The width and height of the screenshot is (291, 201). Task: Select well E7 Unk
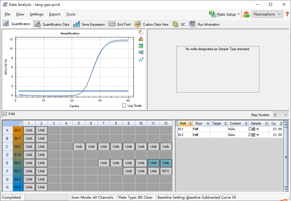tap(104, 163)
